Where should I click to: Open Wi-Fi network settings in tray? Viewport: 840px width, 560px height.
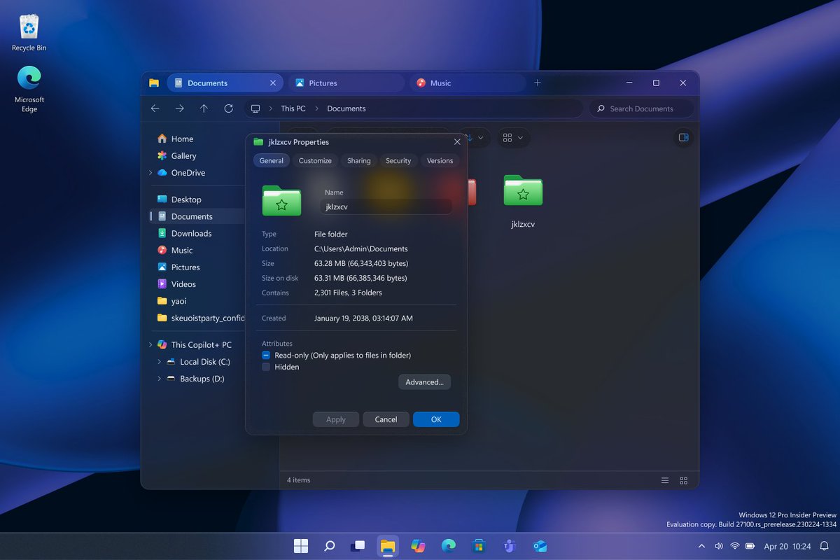(734, 546)
